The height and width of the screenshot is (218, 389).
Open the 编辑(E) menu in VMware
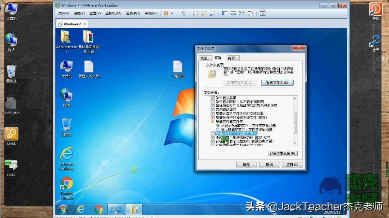[79, 13]
